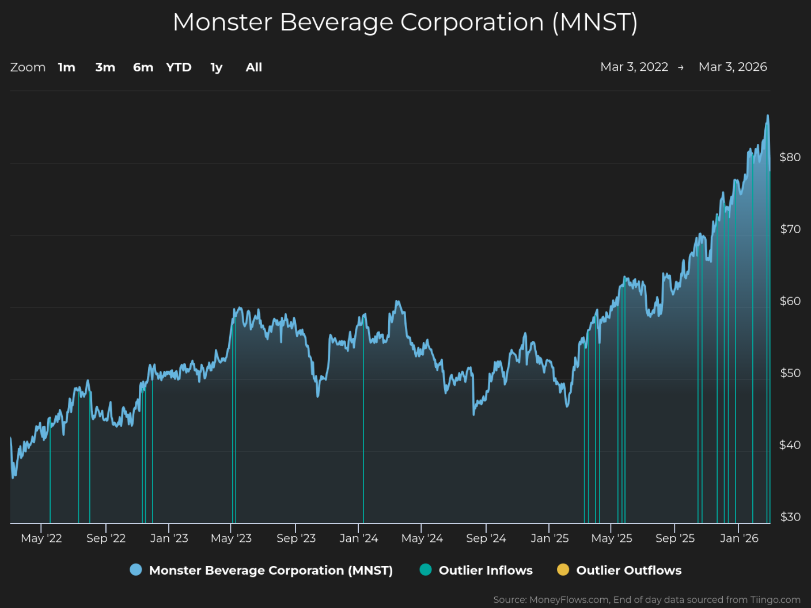Image resolution: width=811 pixels, height=608 pixels.
Task: Select the 1m zoom range
Action: [67, 67]
